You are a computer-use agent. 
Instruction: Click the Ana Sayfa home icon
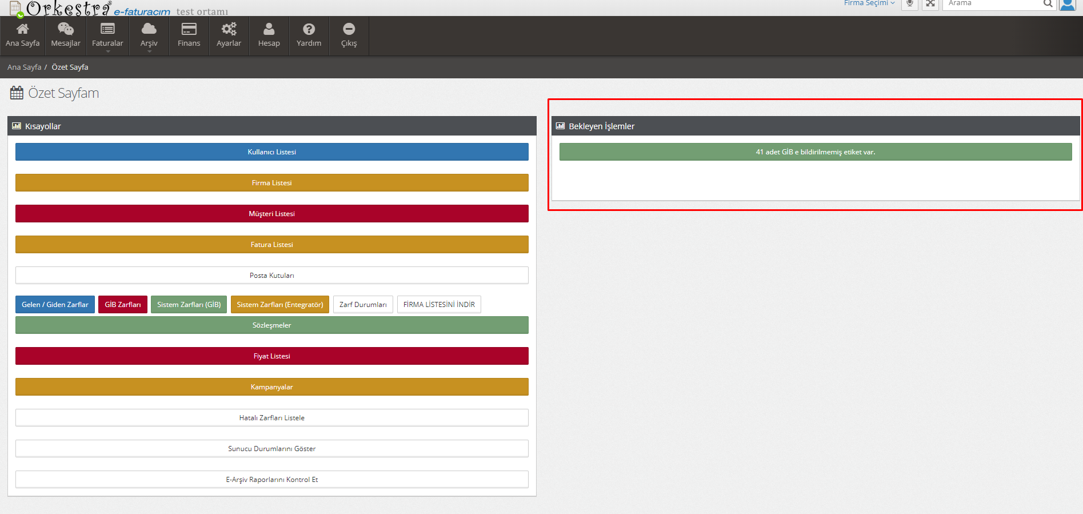(22, 29)
